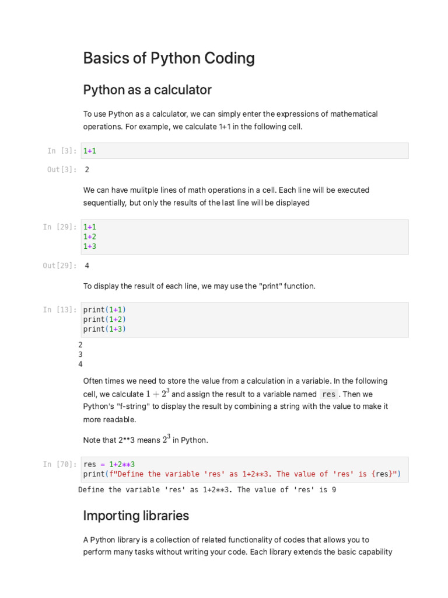Click the output value 2 under Out[3]
The height and width of the screenshot is (598, 448).
click(x=87, y=170)
